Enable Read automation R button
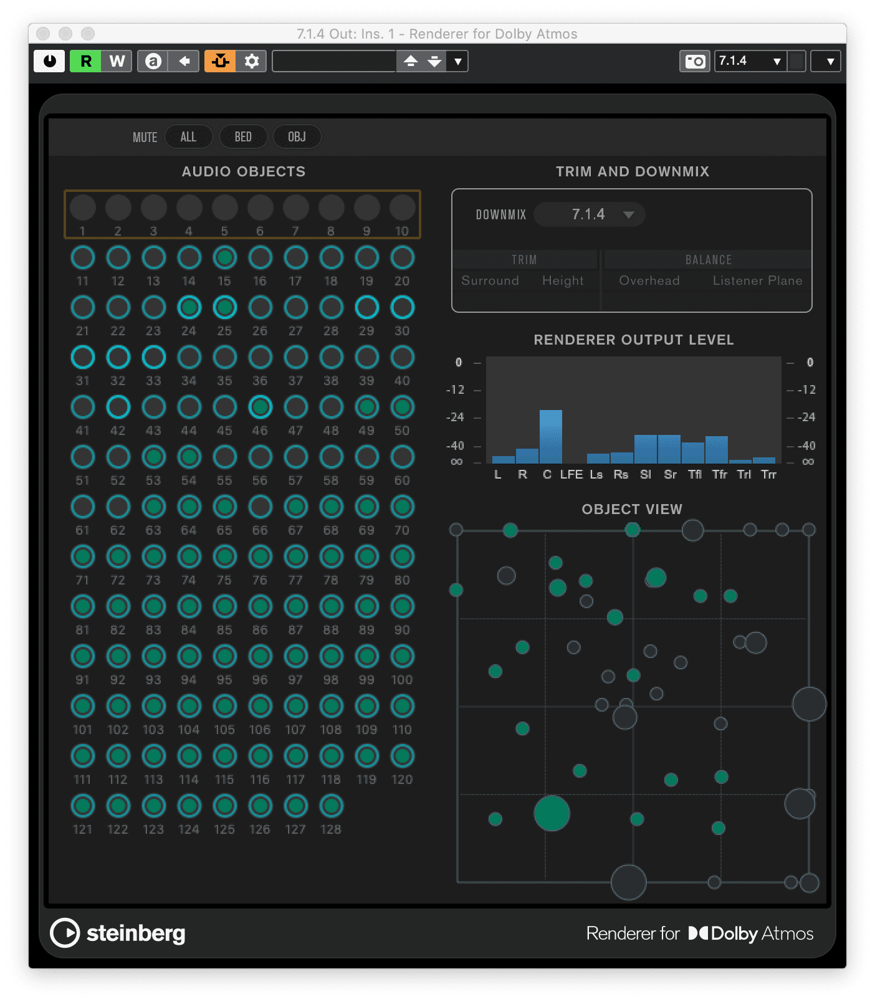This screenshot has width=875, height=1002. tap(85, 61)
